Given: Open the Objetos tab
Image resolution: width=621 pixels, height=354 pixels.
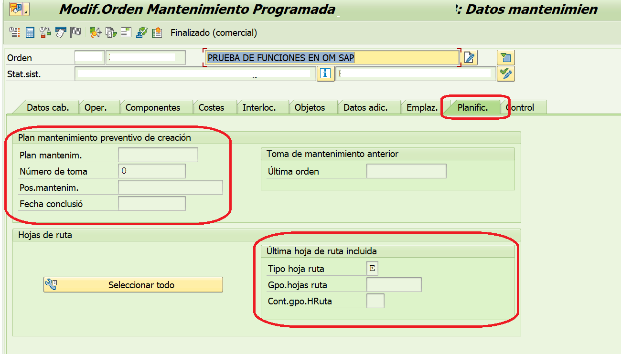Looking at the screenshot, I should point(310,107).
